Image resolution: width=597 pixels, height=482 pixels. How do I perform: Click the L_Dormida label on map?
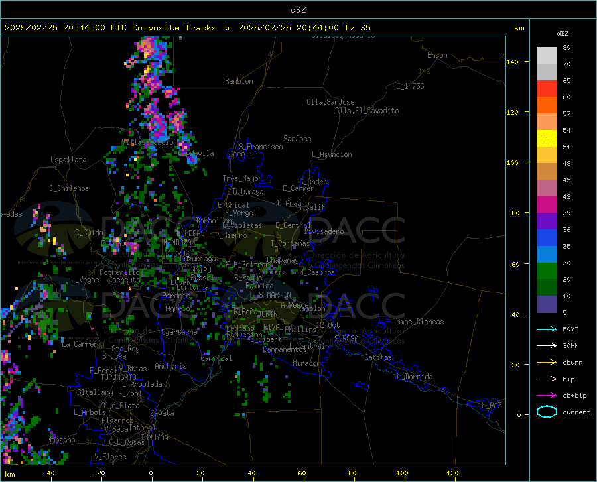pos(414,377)
